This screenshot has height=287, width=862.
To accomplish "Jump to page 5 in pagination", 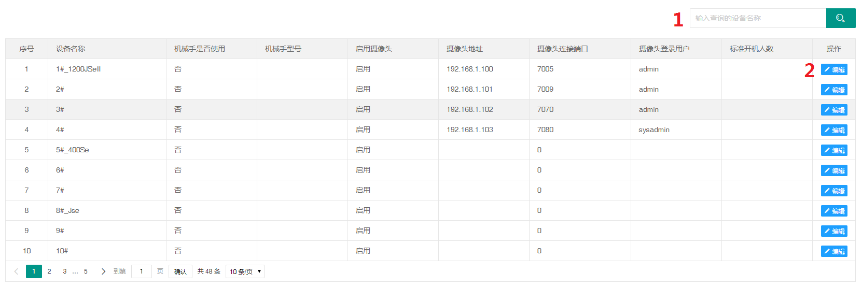I will tap(86, 271).
